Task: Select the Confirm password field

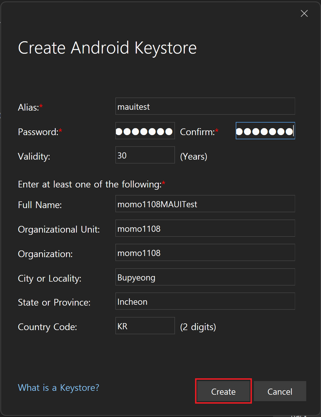Action: 265,131
